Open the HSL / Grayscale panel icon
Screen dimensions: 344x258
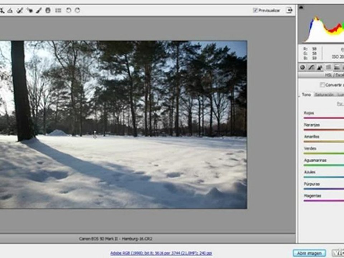point(328,67)
